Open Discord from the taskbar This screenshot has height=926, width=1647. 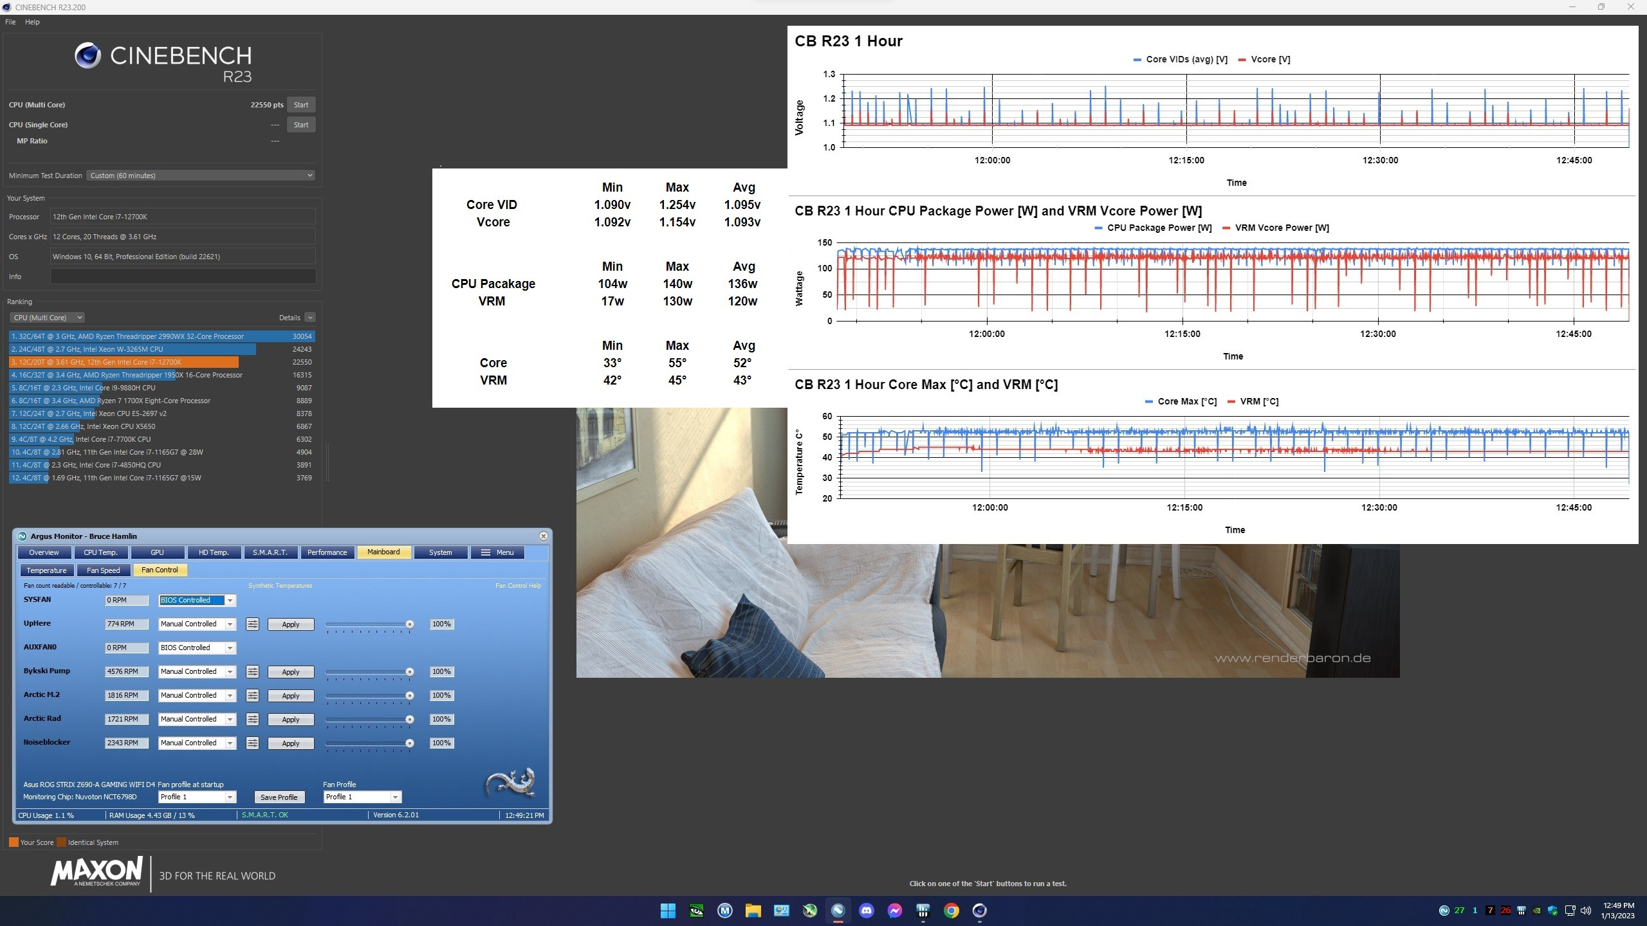click(x=867, y=911)
